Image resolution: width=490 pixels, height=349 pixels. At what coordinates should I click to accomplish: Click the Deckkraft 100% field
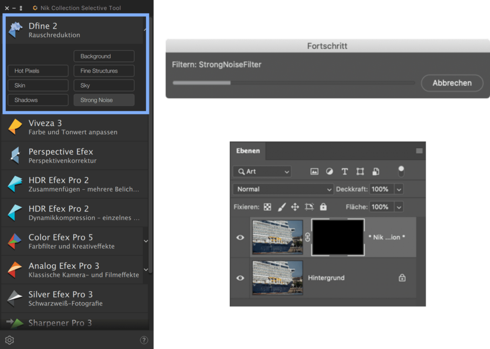pyautogui.click(x=382, y=189)
